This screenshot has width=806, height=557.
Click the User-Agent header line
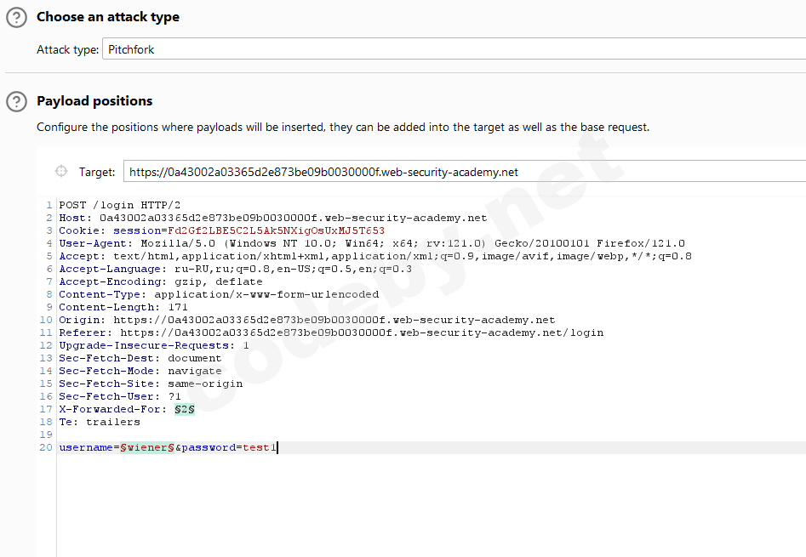tap(372, 243)
